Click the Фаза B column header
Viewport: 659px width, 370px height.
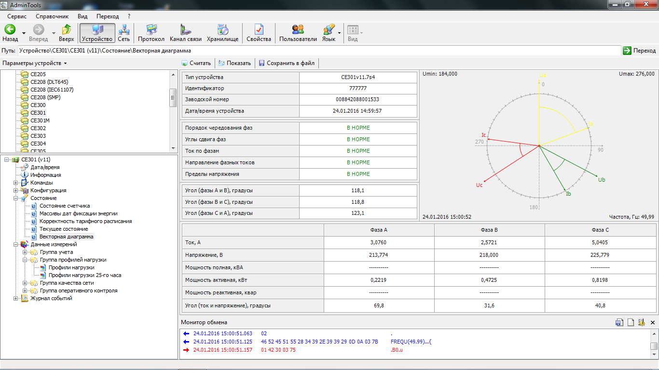(x=489, y=230)
